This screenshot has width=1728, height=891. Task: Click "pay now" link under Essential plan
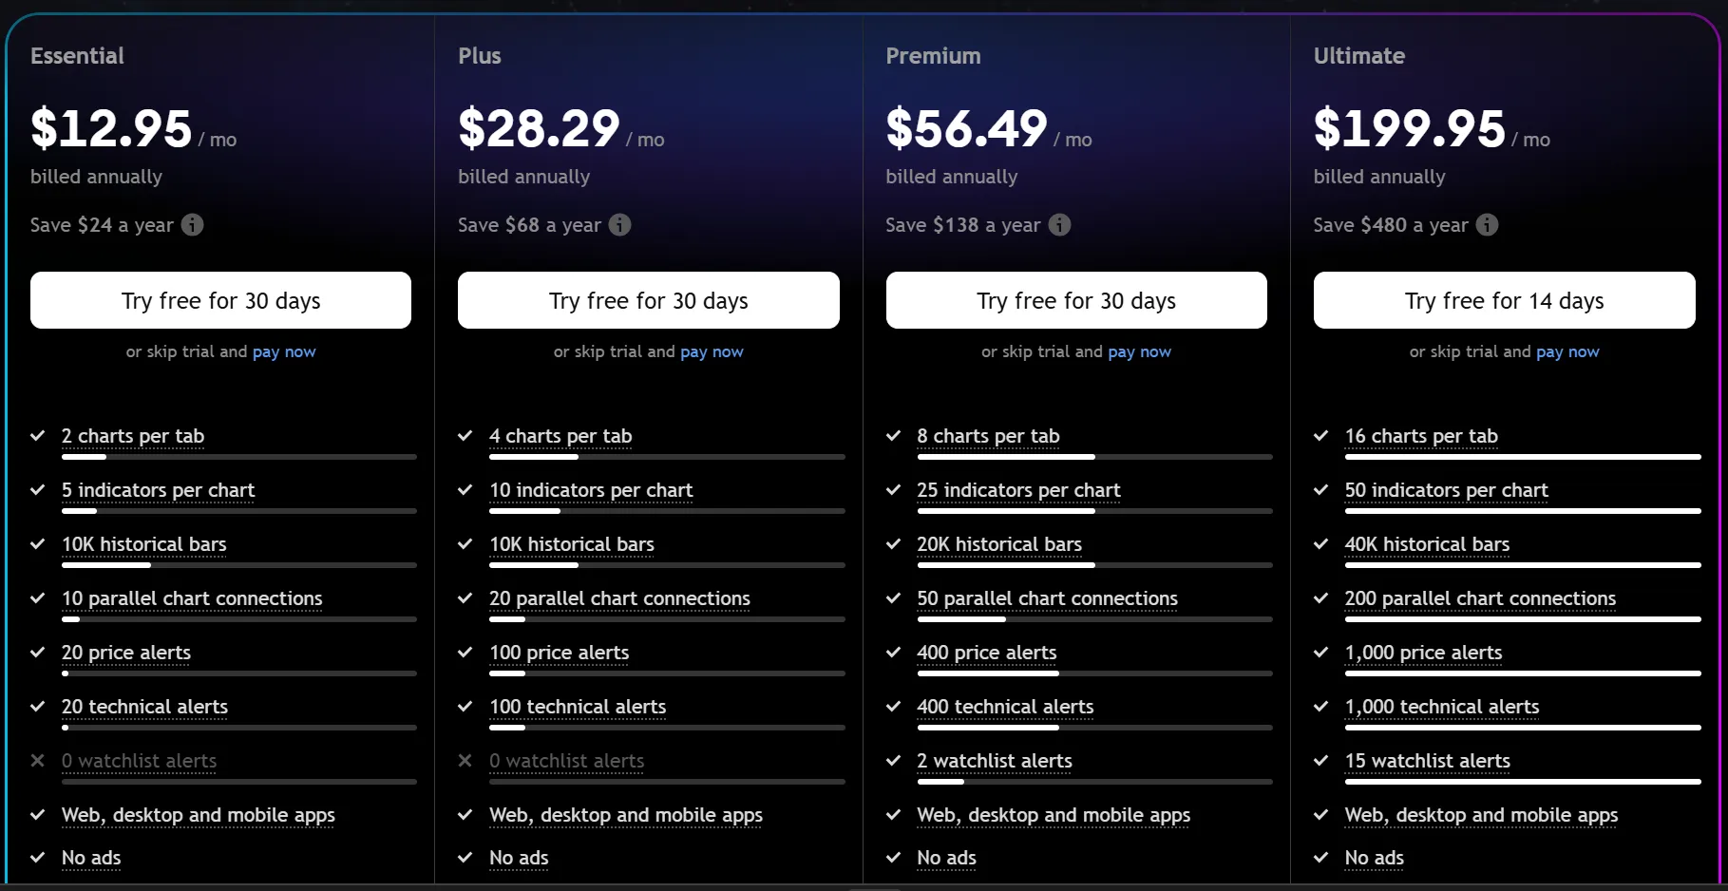tap(284, 351)
